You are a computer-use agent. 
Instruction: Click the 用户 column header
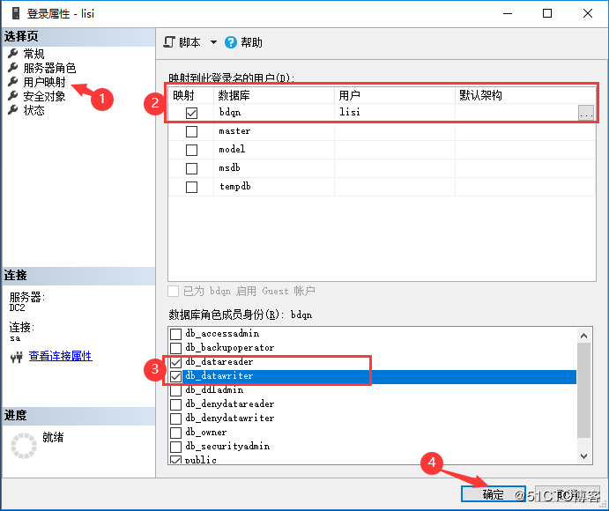click(394, 95)
